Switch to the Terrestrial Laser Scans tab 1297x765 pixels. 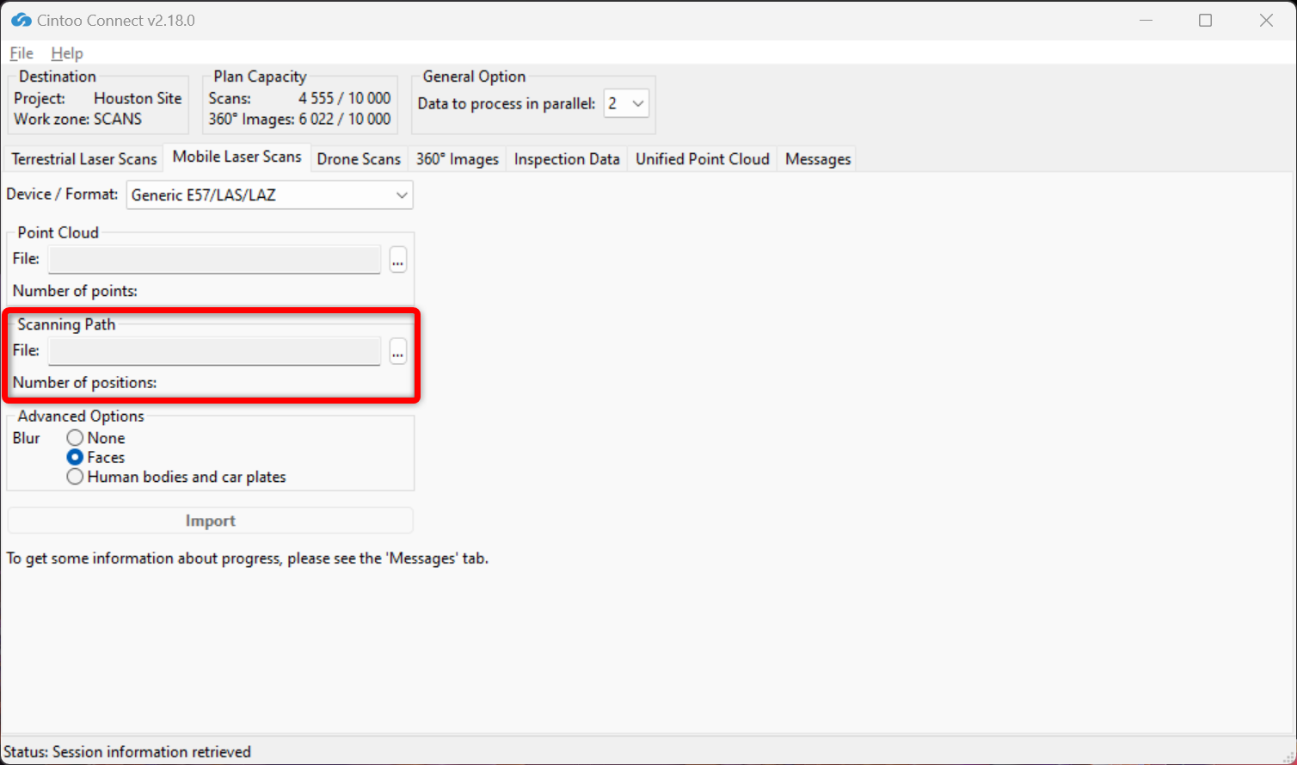click(84, 159)
